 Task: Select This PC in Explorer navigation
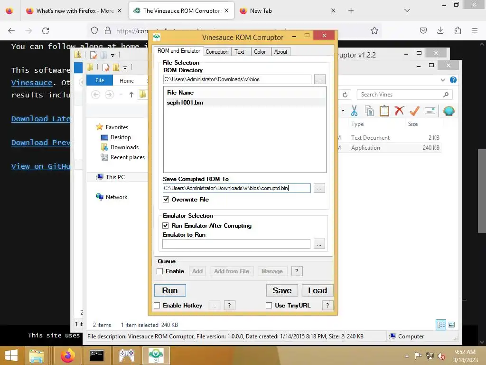(115, 177)
